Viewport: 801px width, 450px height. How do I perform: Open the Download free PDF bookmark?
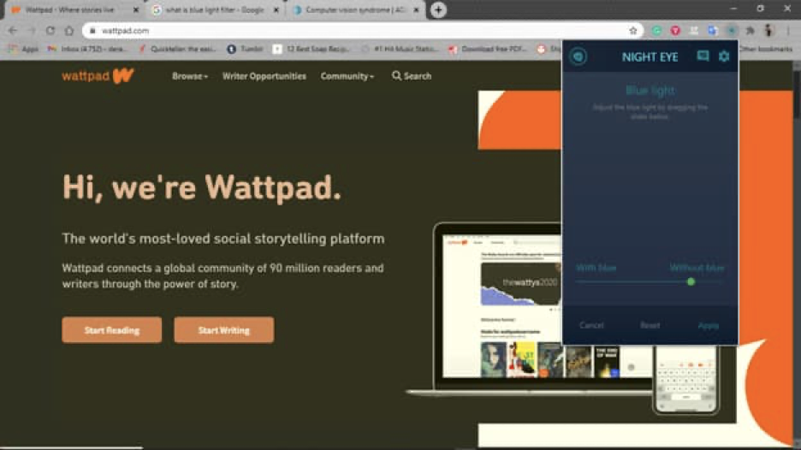tap(489, 49)
